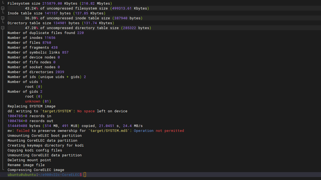Click the 514449408 bytes copied line
This screenshot has width=321, height=180.
pyautogui.click(x=75, y=126)
